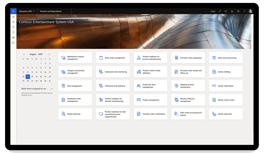Click Product readiness for discrete manufacturing icon
The height and width of the screenshot is (155, 265).
101,100
